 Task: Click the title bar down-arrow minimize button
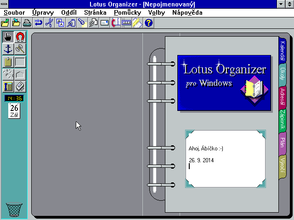(x=281, y=4)
